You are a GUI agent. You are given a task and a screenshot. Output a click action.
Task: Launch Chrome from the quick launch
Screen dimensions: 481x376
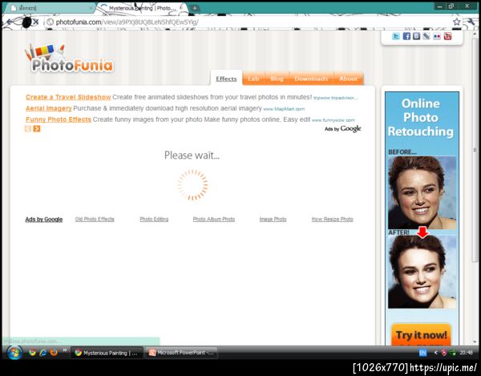[x=32, y=353]
